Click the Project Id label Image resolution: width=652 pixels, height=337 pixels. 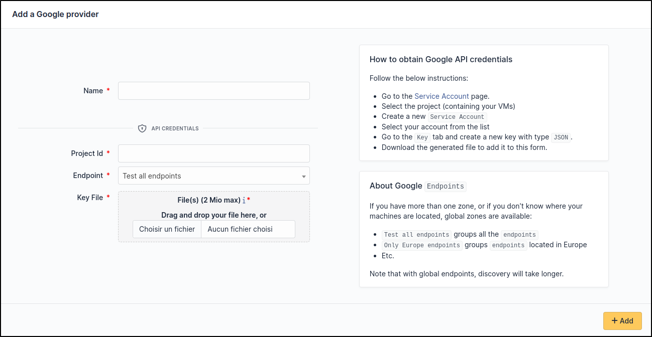click(87, 153)
